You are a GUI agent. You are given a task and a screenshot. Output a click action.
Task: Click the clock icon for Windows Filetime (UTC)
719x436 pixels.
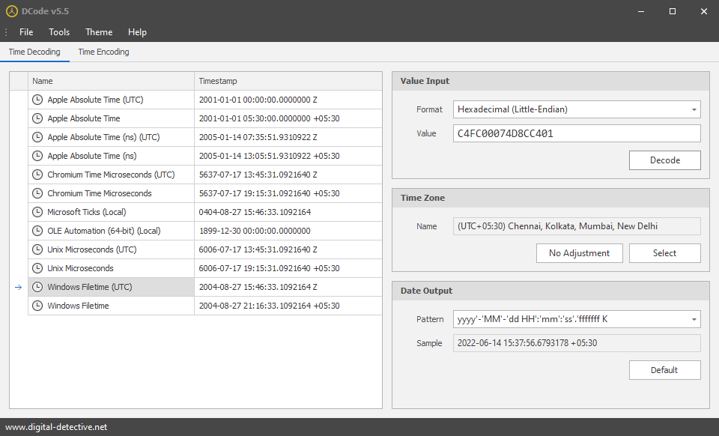37,287
